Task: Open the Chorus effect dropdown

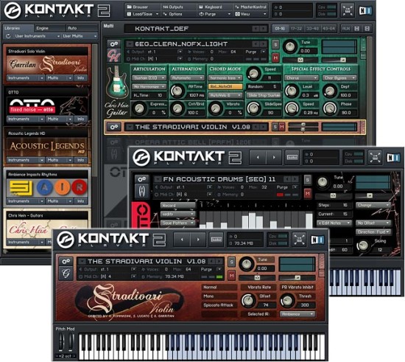Action: coord(301,78)
